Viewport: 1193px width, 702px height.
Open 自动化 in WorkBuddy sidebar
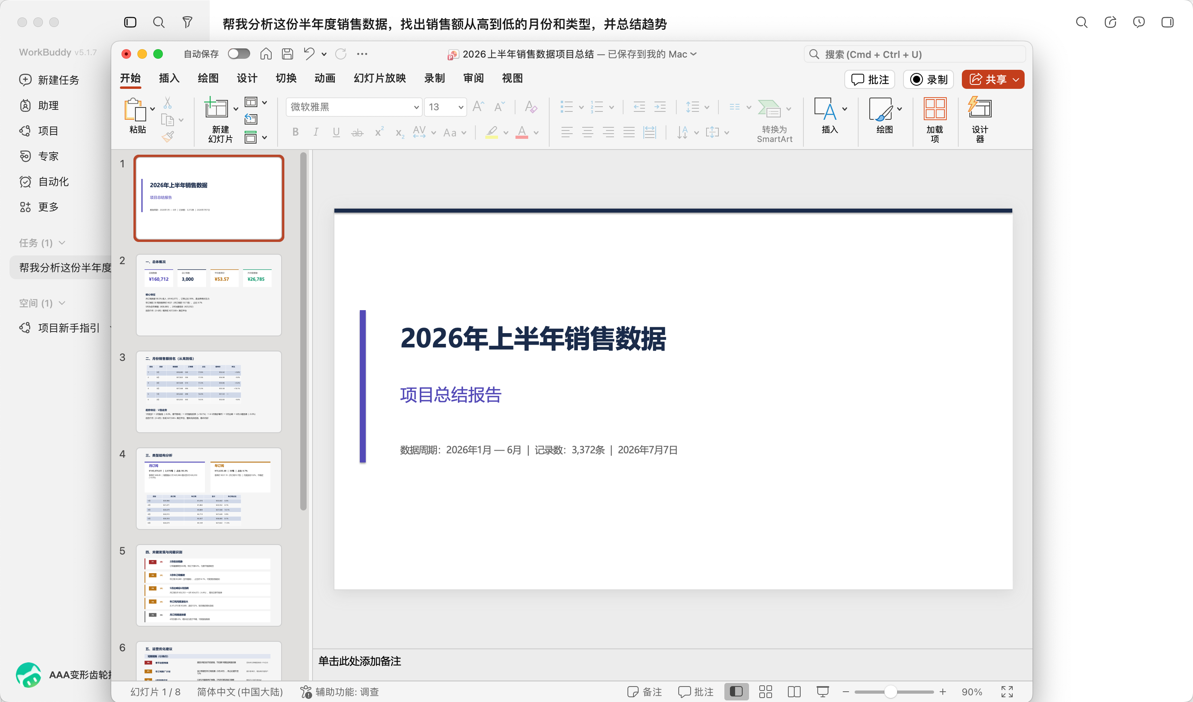(x=44, y=182)
